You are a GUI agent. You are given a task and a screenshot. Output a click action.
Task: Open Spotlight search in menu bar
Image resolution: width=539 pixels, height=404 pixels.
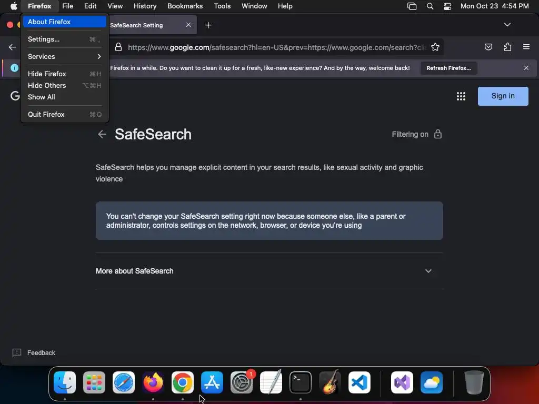pyautogui.click(x=430, y=6)
